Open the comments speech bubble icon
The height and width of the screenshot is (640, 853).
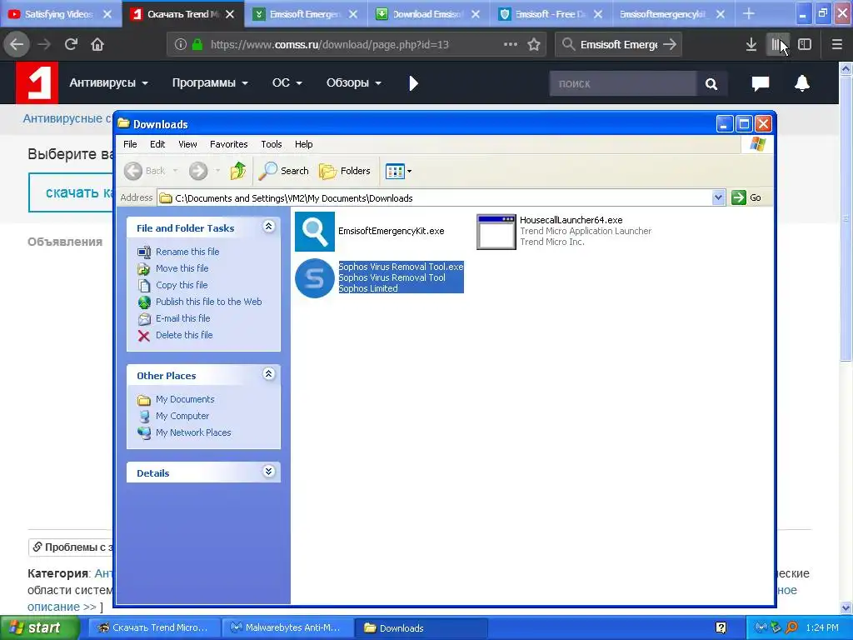(760, 83)
